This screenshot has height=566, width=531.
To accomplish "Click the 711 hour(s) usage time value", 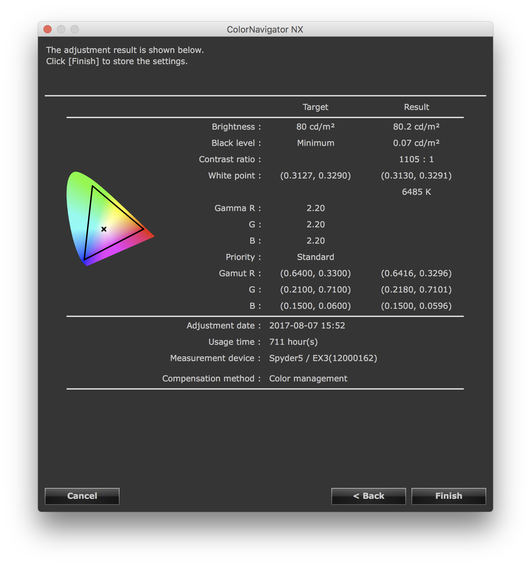I will tap(293, 342).
